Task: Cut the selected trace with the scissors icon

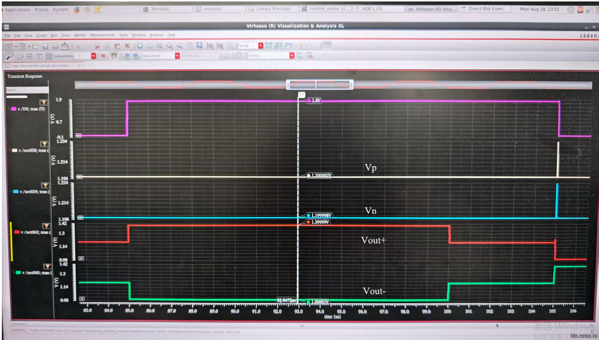Action: 97,46
